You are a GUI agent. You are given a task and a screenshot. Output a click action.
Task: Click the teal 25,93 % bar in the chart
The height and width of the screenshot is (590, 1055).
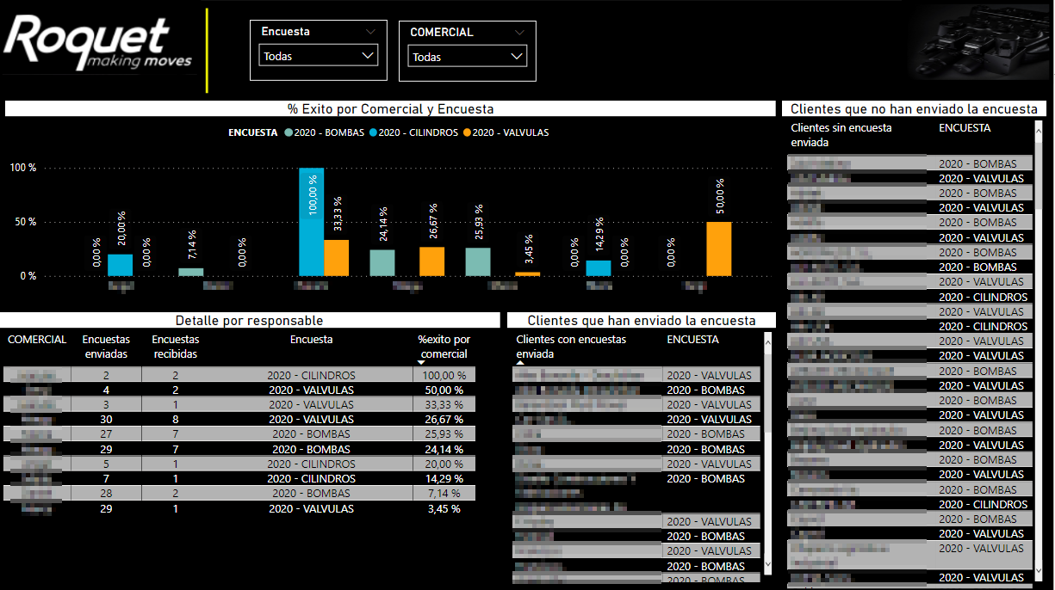pos(478,262)
